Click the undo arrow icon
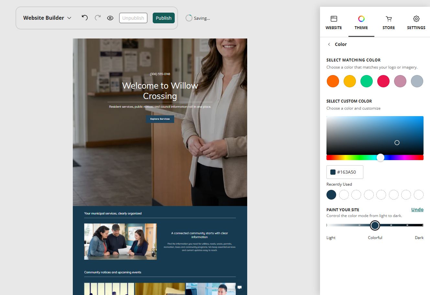This screenshot has height=295, width=430. pyautogui.click(x=84, y=18)
